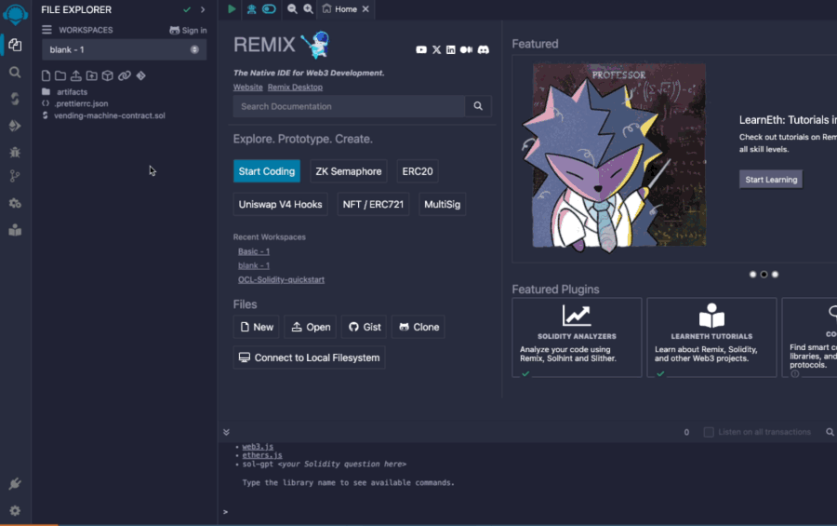Viewport: 837px width, 526px height.
Task: Click the Discord icon beside the Remix logo
Action: [483, 49]
